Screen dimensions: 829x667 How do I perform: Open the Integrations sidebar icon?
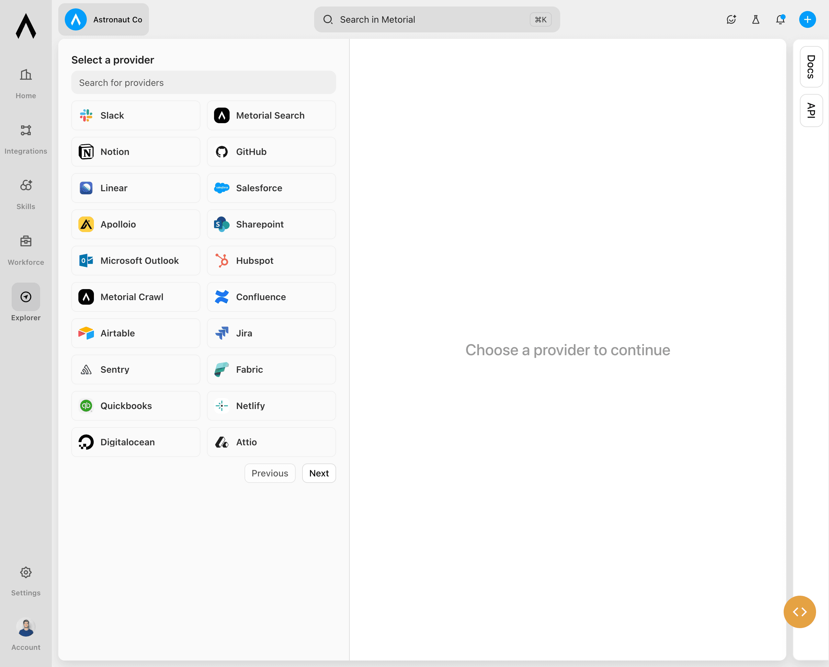pyautogui.click(x=26, y=131)
